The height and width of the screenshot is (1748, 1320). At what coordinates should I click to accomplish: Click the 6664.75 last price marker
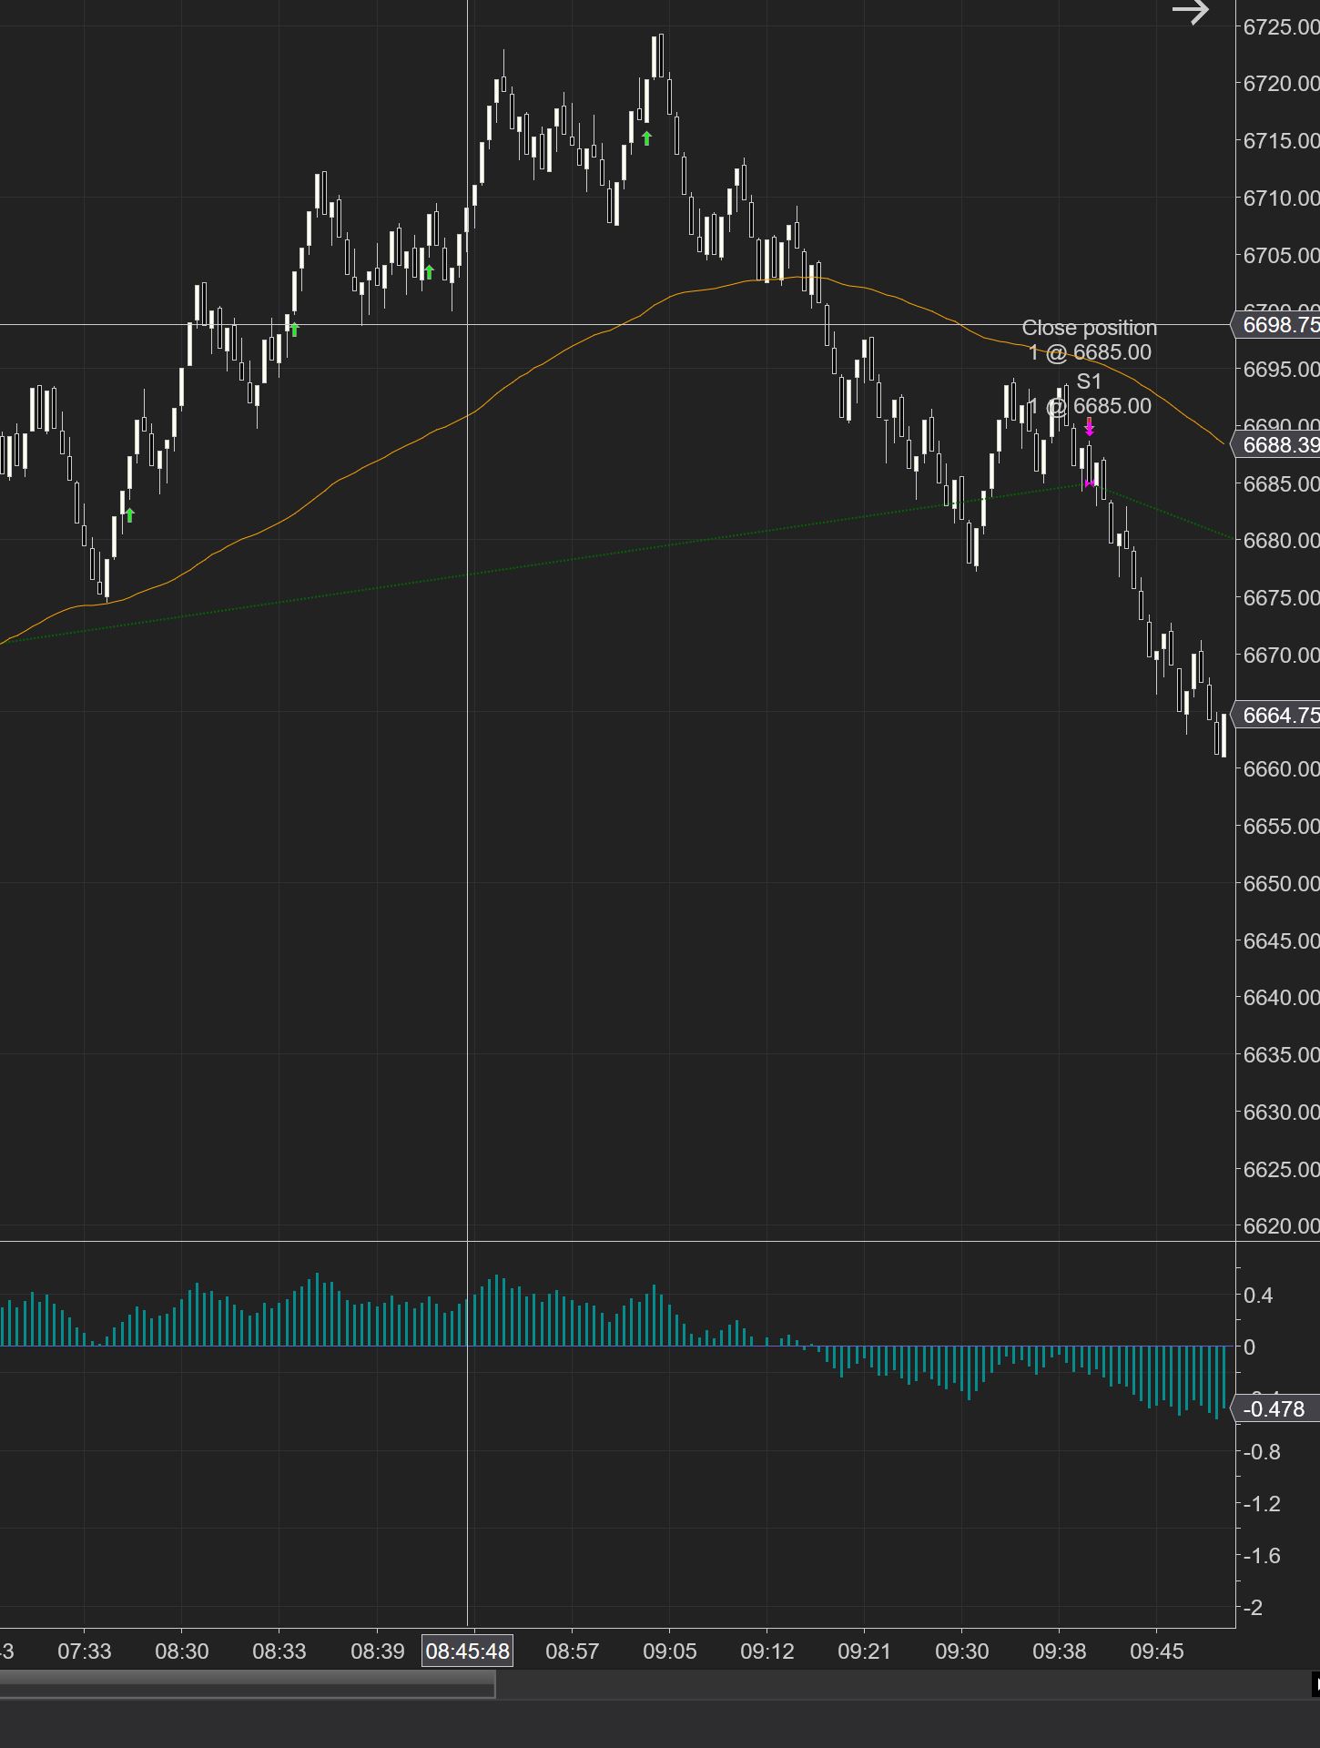pyautogui.click(x=1277, y=715)
